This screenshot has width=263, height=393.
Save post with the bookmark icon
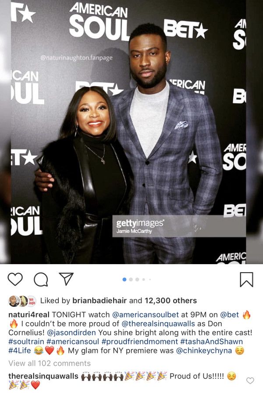(246, 280)
